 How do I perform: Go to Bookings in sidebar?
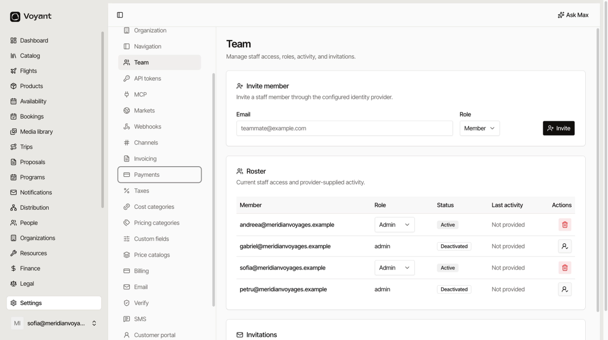[x=54, y=117]
